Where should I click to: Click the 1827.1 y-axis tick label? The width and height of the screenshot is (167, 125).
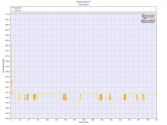(x=7, y=87)
